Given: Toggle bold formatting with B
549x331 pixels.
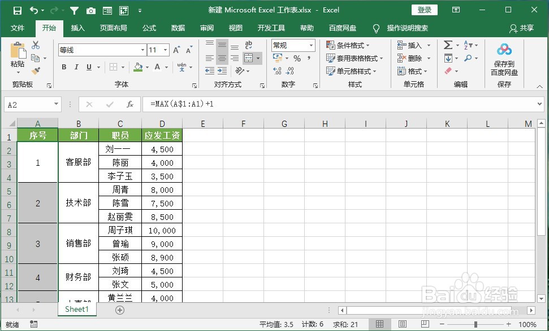Looking at the screenshot, I should [x=64, y=67].
